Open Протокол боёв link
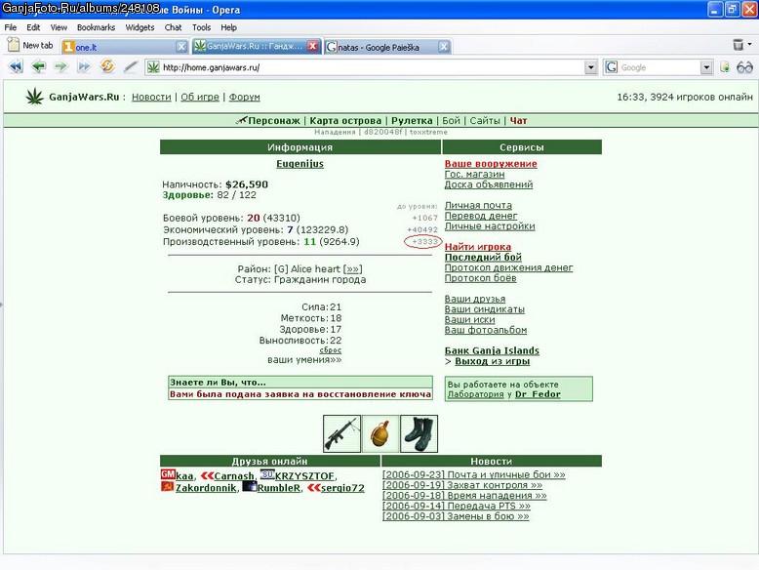759x570 pixels. pyautogui.click(x=480, y=278)
